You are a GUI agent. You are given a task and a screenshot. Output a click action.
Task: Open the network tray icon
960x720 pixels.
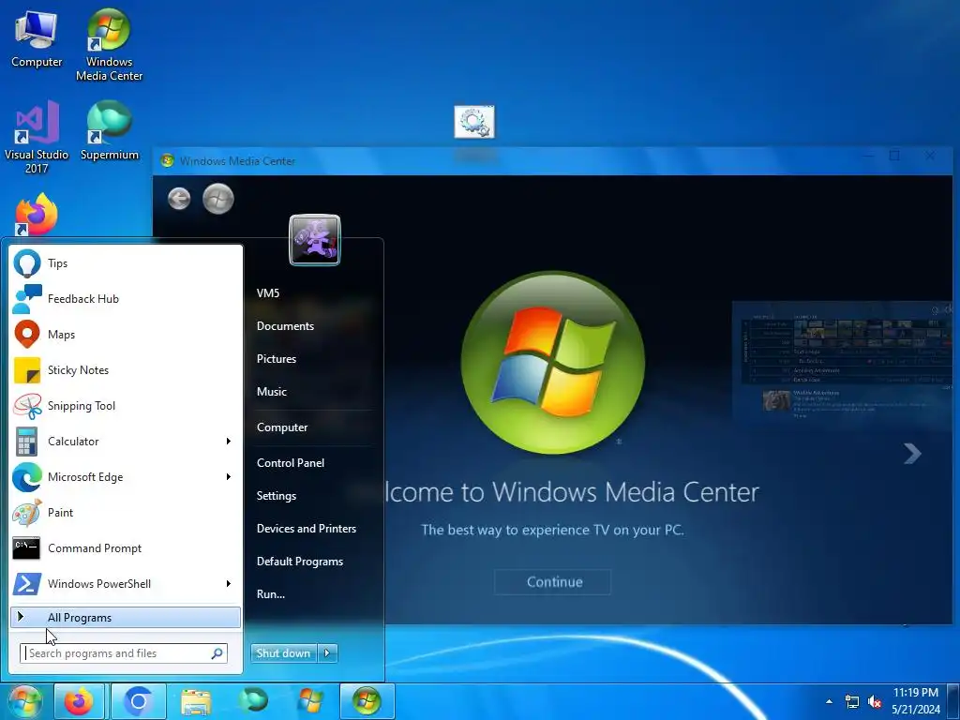[851, 701]
